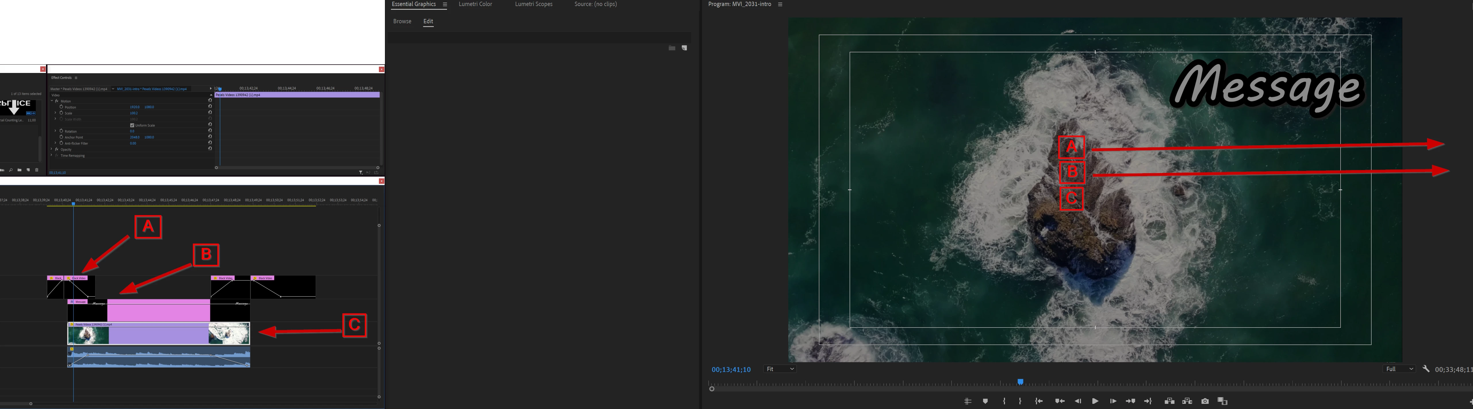1473x409 pixels.
Task: Click the Lift button icon
Action: (x=1169, y=401)
